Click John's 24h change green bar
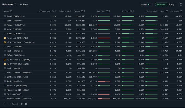Viewport: 185px width, 108px height. (x=104, y=21)
